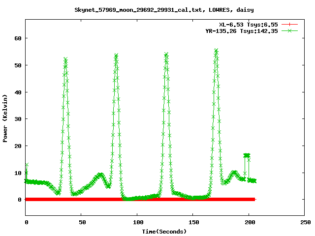Click the thick red XL data line

click(140, 199)
